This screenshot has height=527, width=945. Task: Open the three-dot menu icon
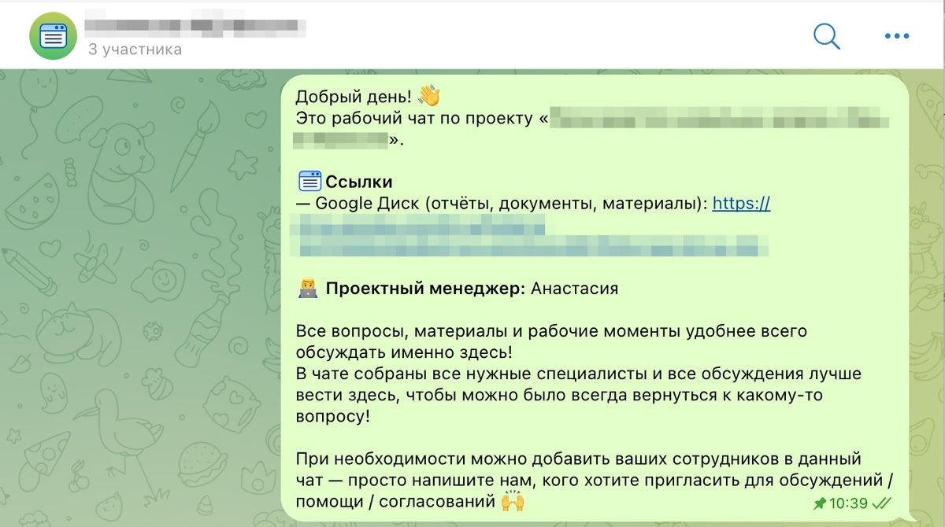pos(896,35)
